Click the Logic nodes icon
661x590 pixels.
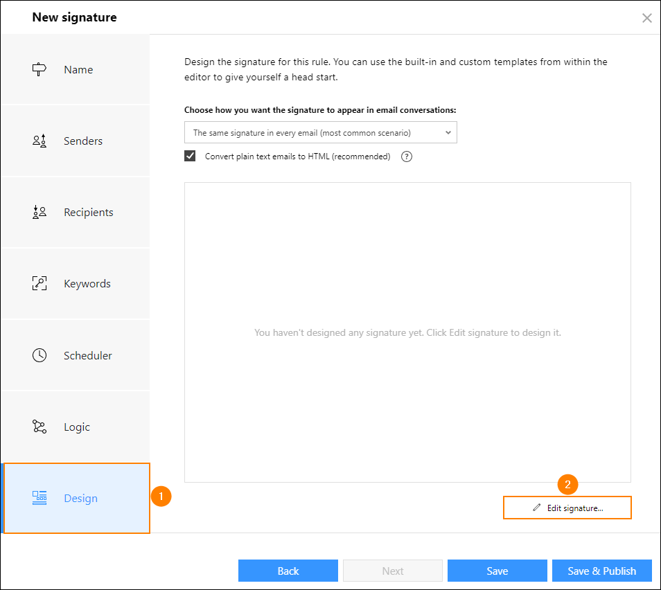point(39,427)
